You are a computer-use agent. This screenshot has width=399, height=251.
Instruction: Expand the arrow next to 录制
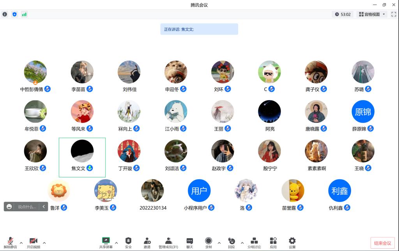(219, 243)
